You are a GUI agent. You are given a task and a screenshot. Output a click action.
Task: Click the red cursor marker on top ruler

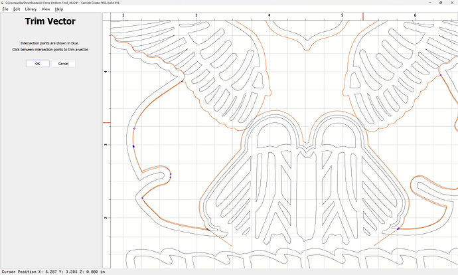(363, 17)
